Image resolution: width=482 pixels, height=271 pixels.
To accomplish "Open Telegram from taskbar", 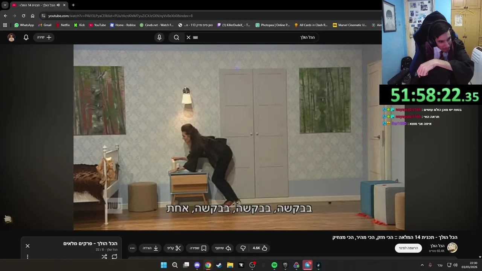I will pyautogui.click(x=307, y=265).
